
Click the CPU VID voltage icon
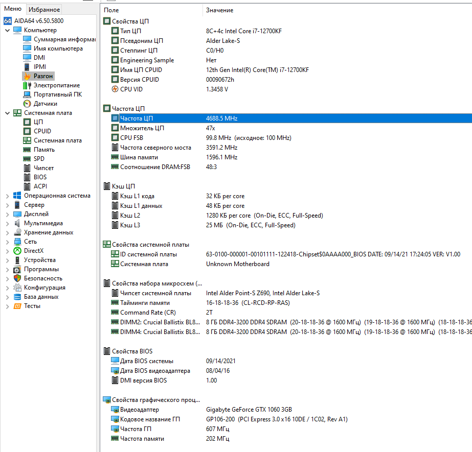[115, 89]
